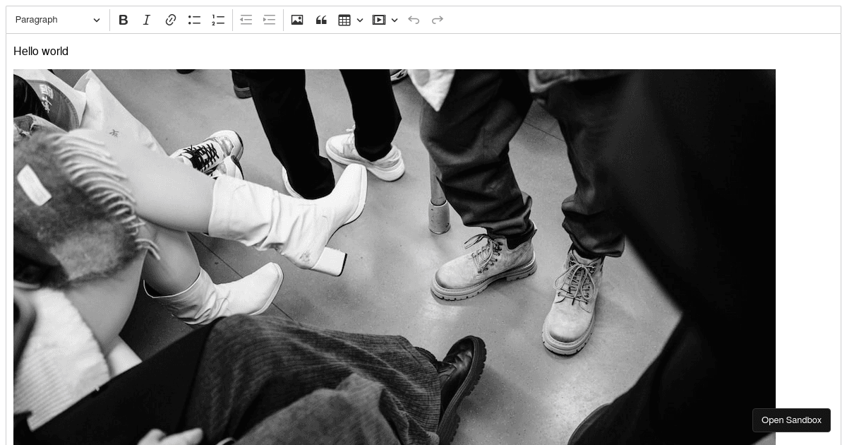Click the insert table icon
The image size is (847, 445).
click(344, 20)
